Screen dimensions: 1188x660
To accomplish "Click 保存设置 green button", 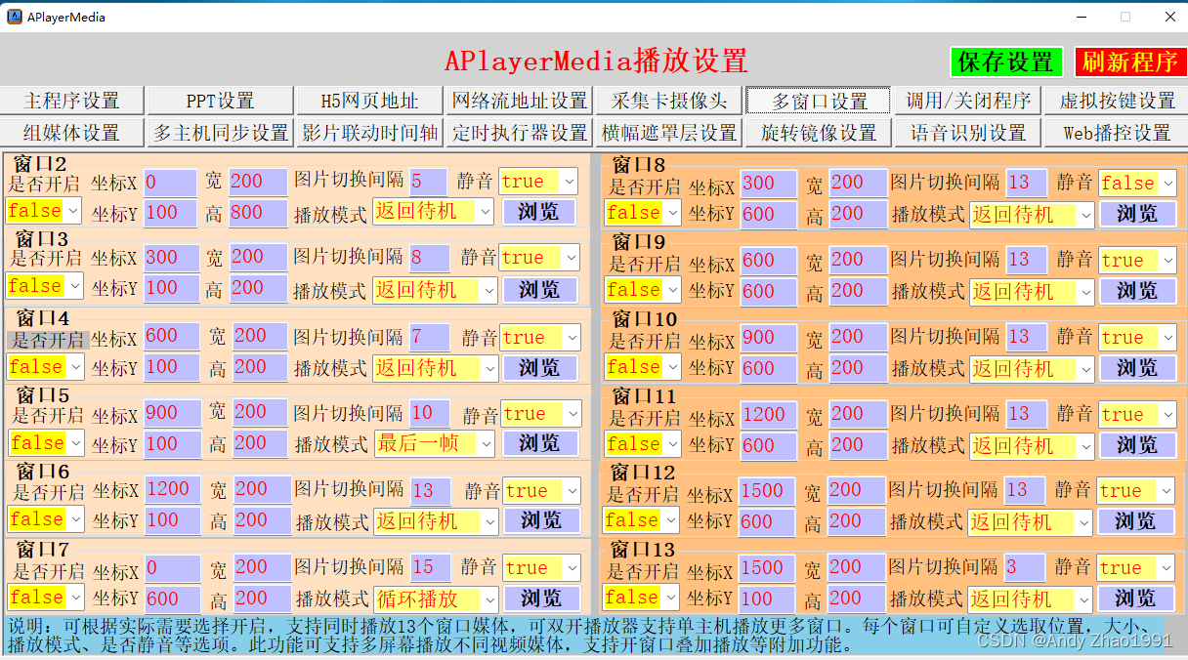I will click(1005, 62).
